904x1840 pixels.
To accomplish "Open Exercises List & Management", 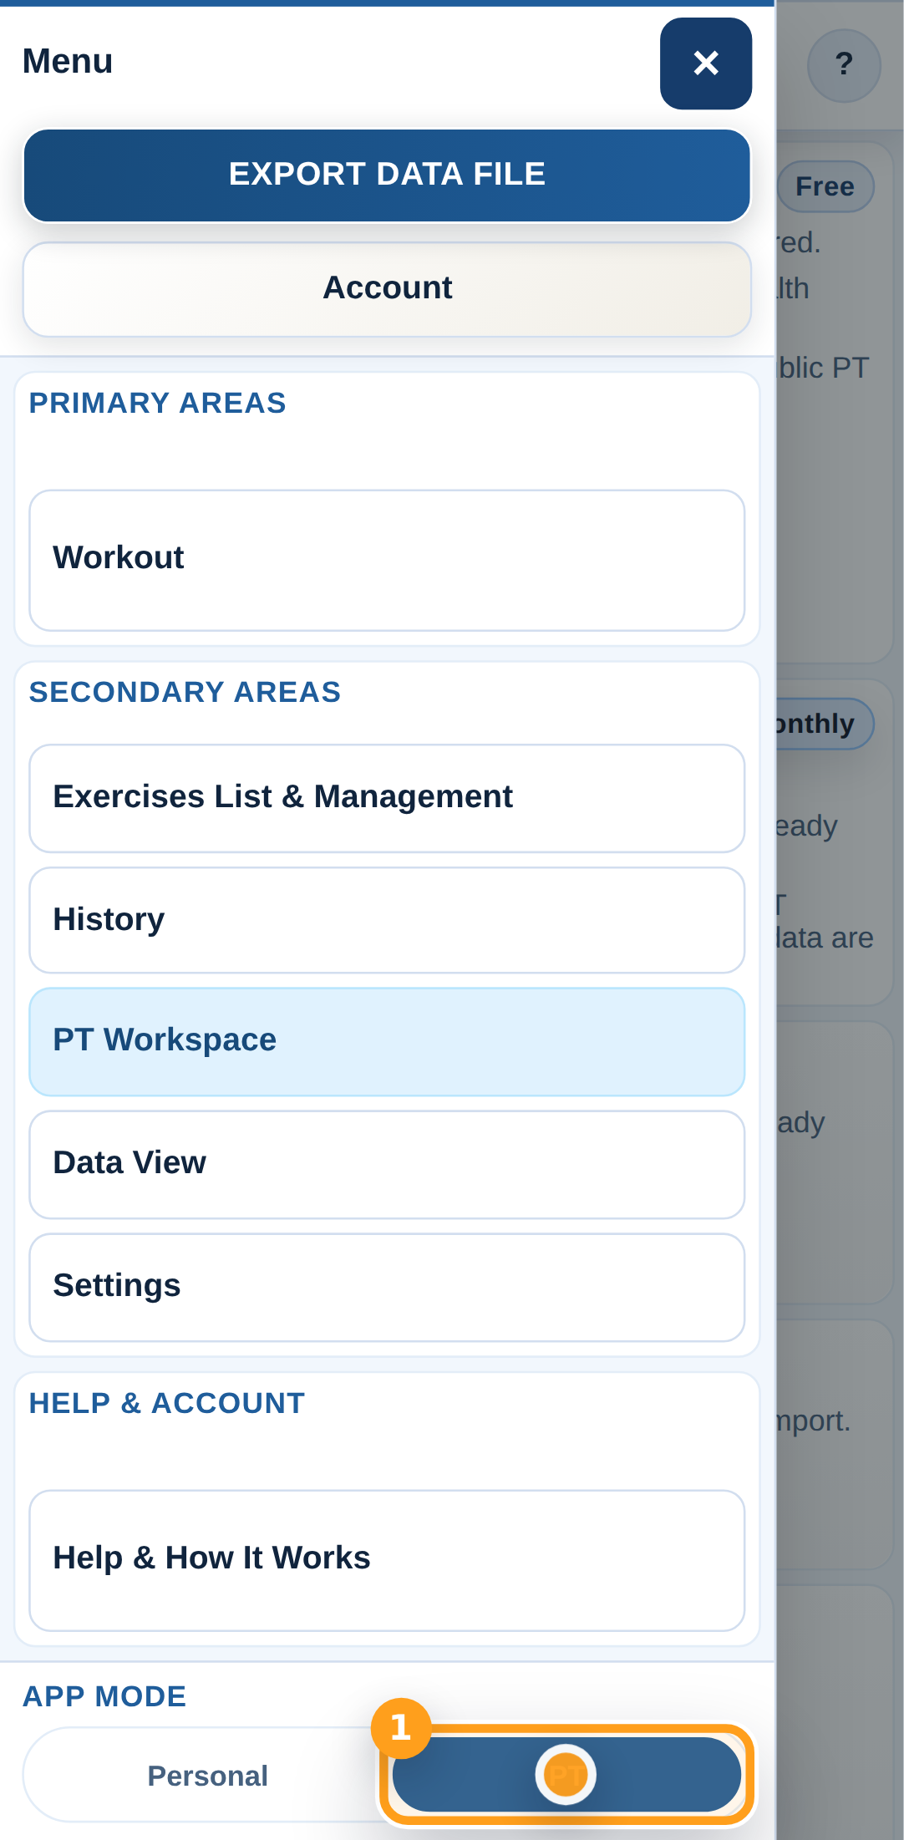I will pos(387,797).
